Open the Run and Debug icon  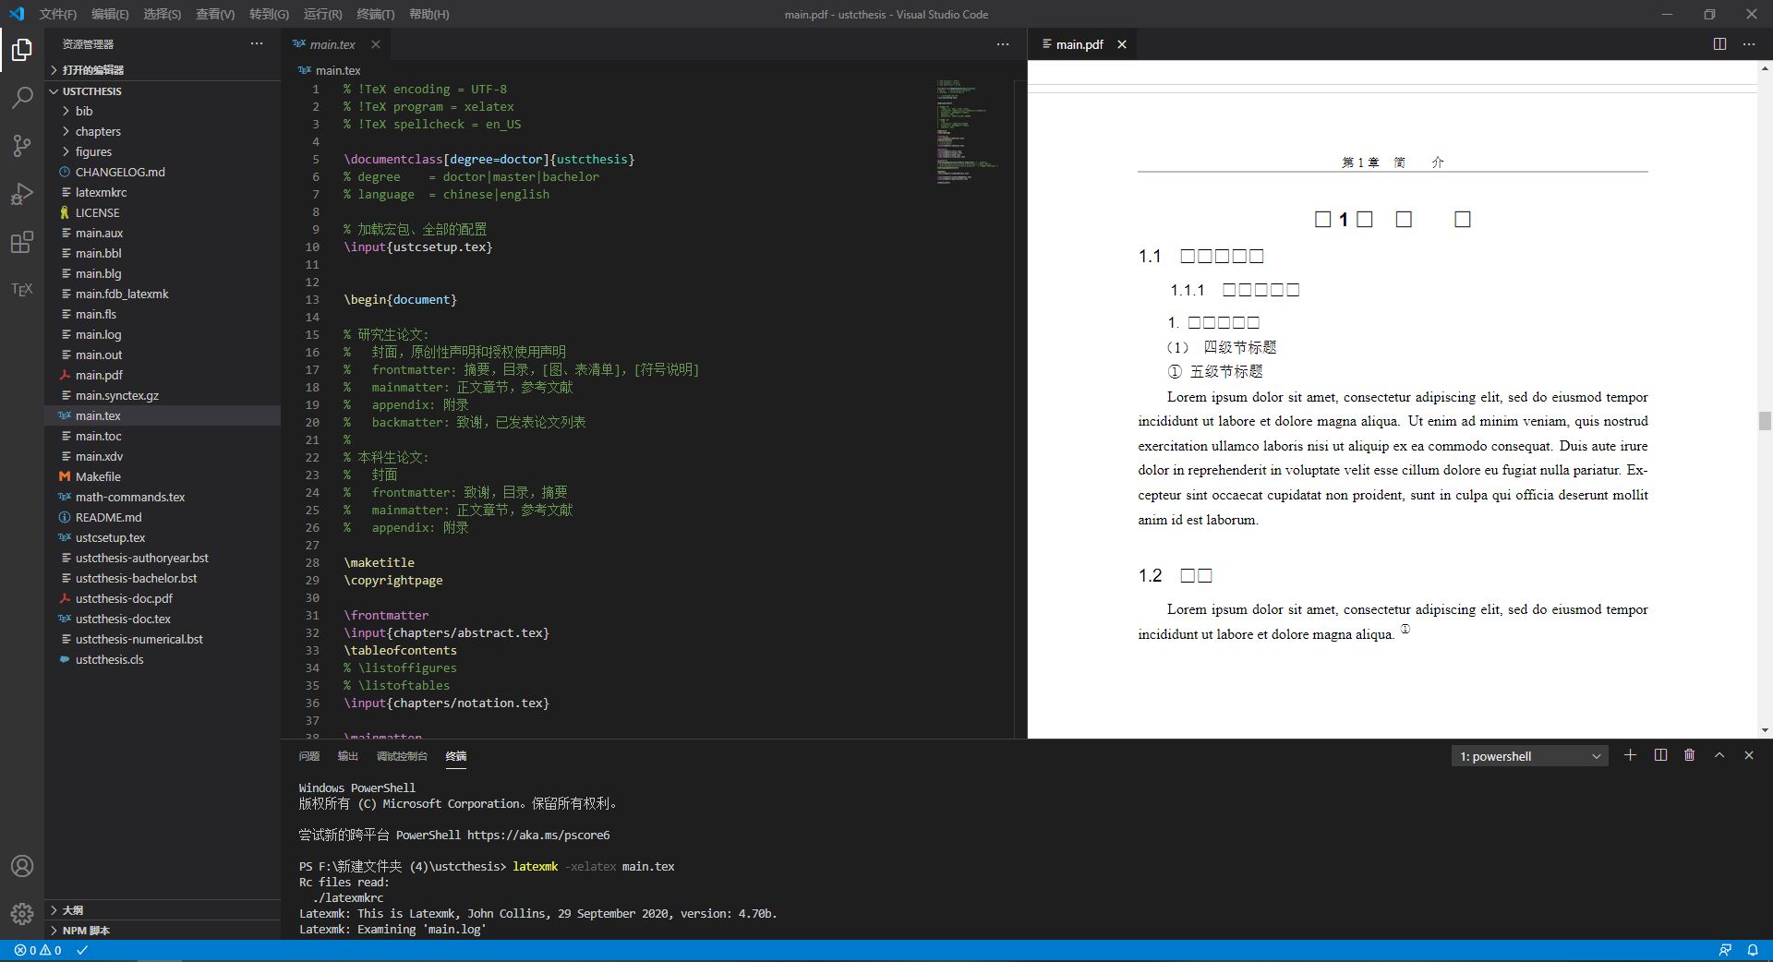click(x=21, y=194)
